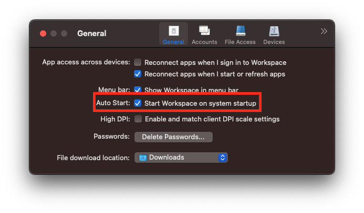
Task: Open the General preferences icon
Action: [x=173, y=31]
